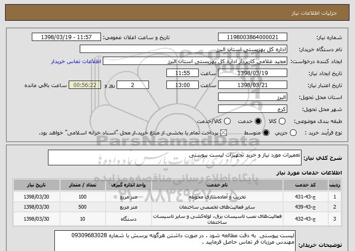The width and height of the screenshot is (355, 251).
Task: Choose the متوسط purchase process option
Action: (x=266, y=133)
